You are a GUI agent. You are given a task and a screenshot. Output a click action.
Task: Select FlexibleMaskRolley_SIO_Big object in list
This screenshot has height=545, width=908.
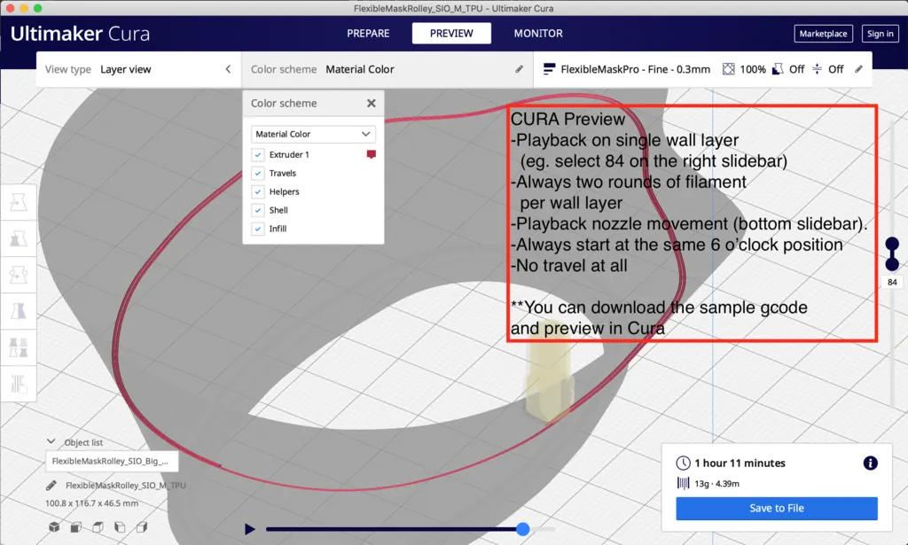point(112,461)
